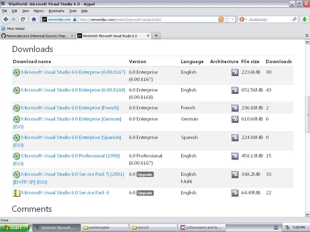Viewport: 310px width, 232px height.
Task: Focus the DuckDuckGo search box
Action: (270, 20)
